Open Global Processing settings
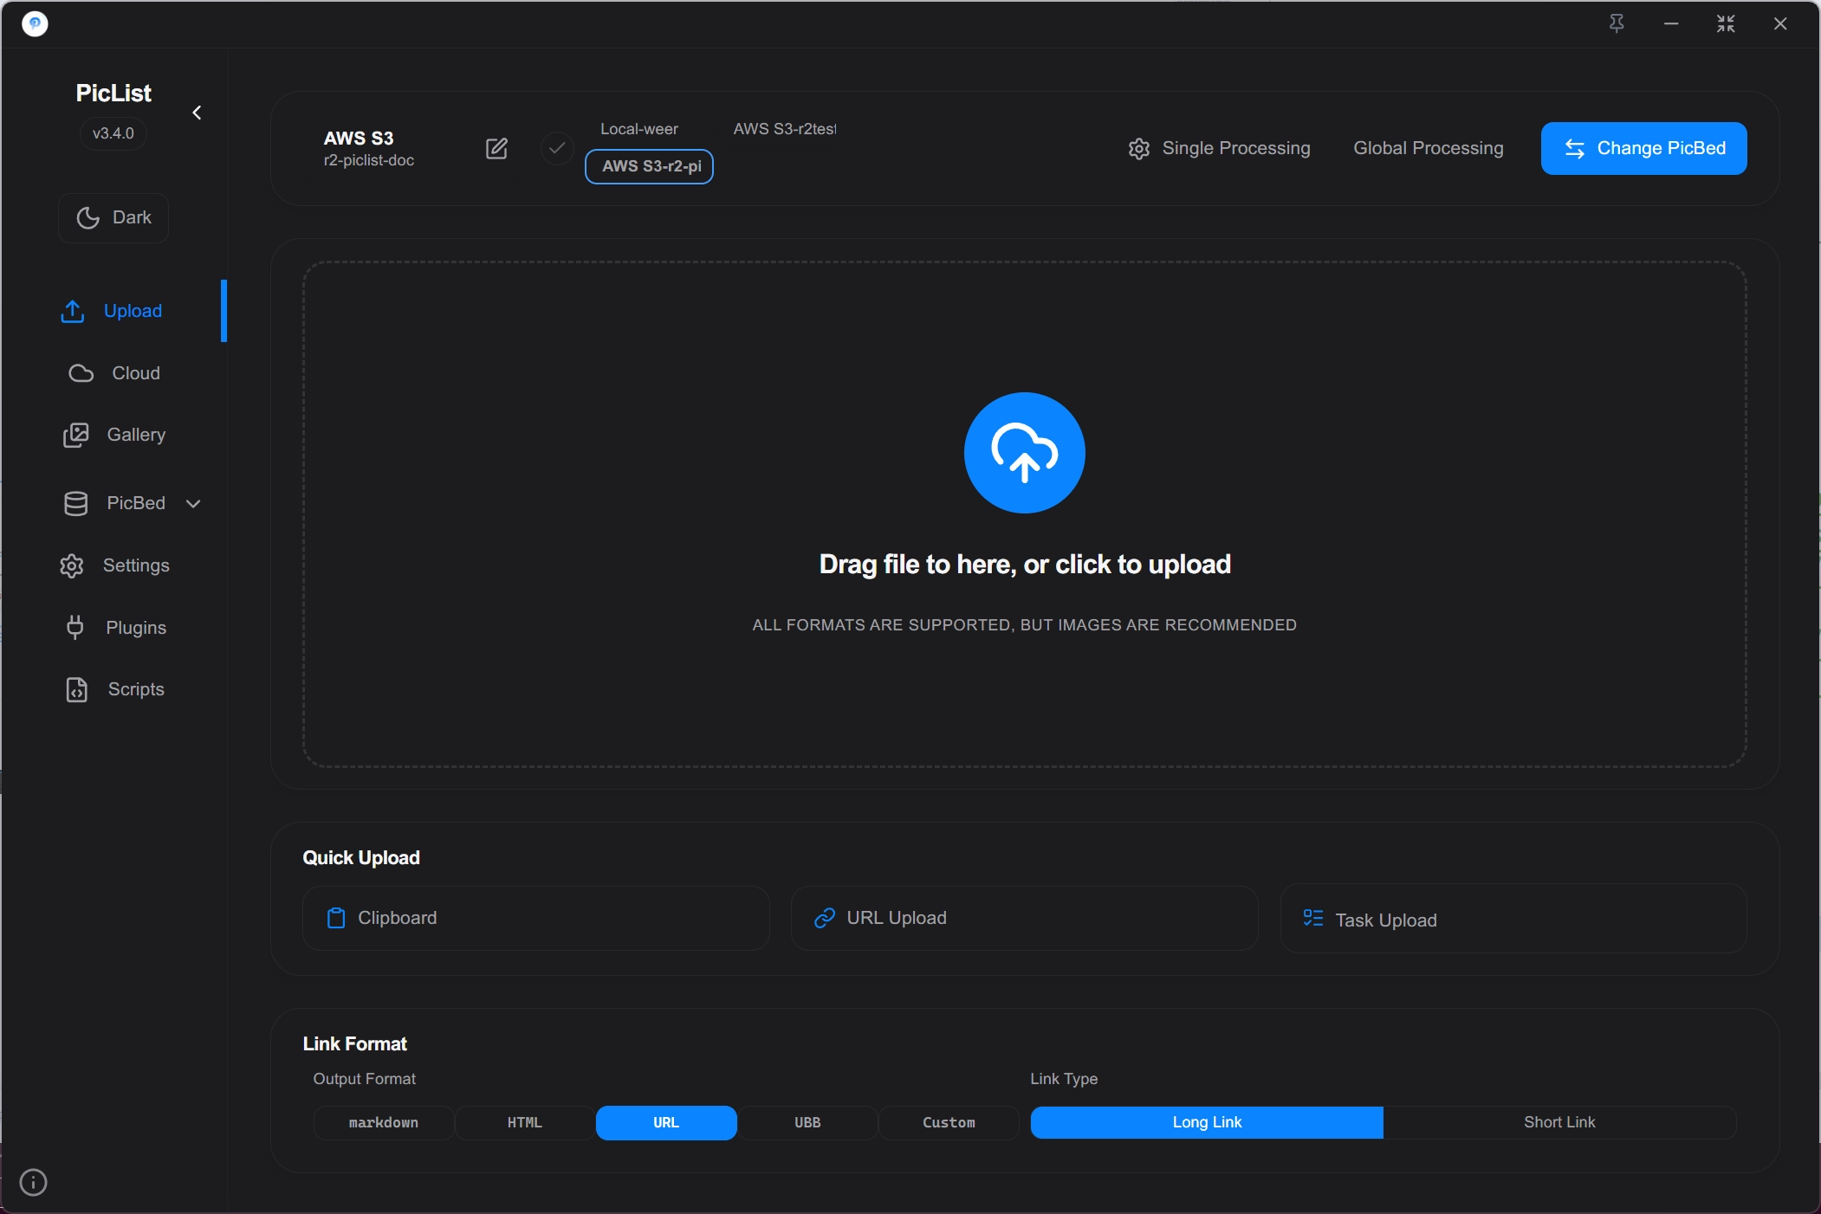 1429,148
